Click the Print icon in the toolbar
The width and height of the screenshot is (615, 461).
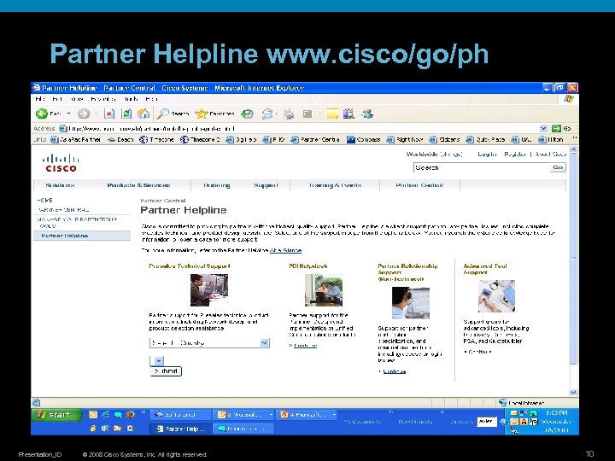[x=289, y=114]
